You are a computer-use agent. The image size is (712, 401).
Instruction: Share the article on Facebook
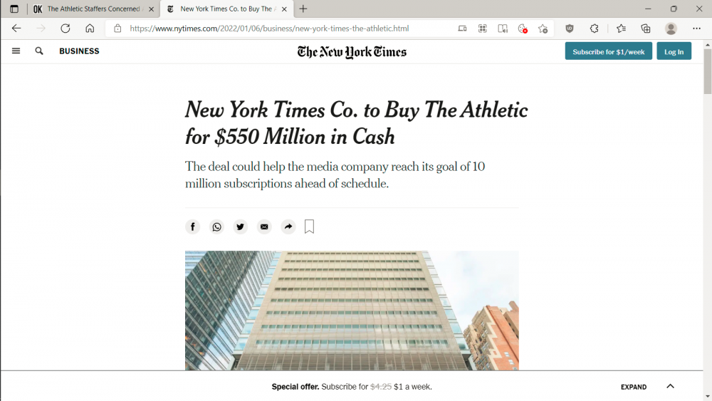pos(193,226)
